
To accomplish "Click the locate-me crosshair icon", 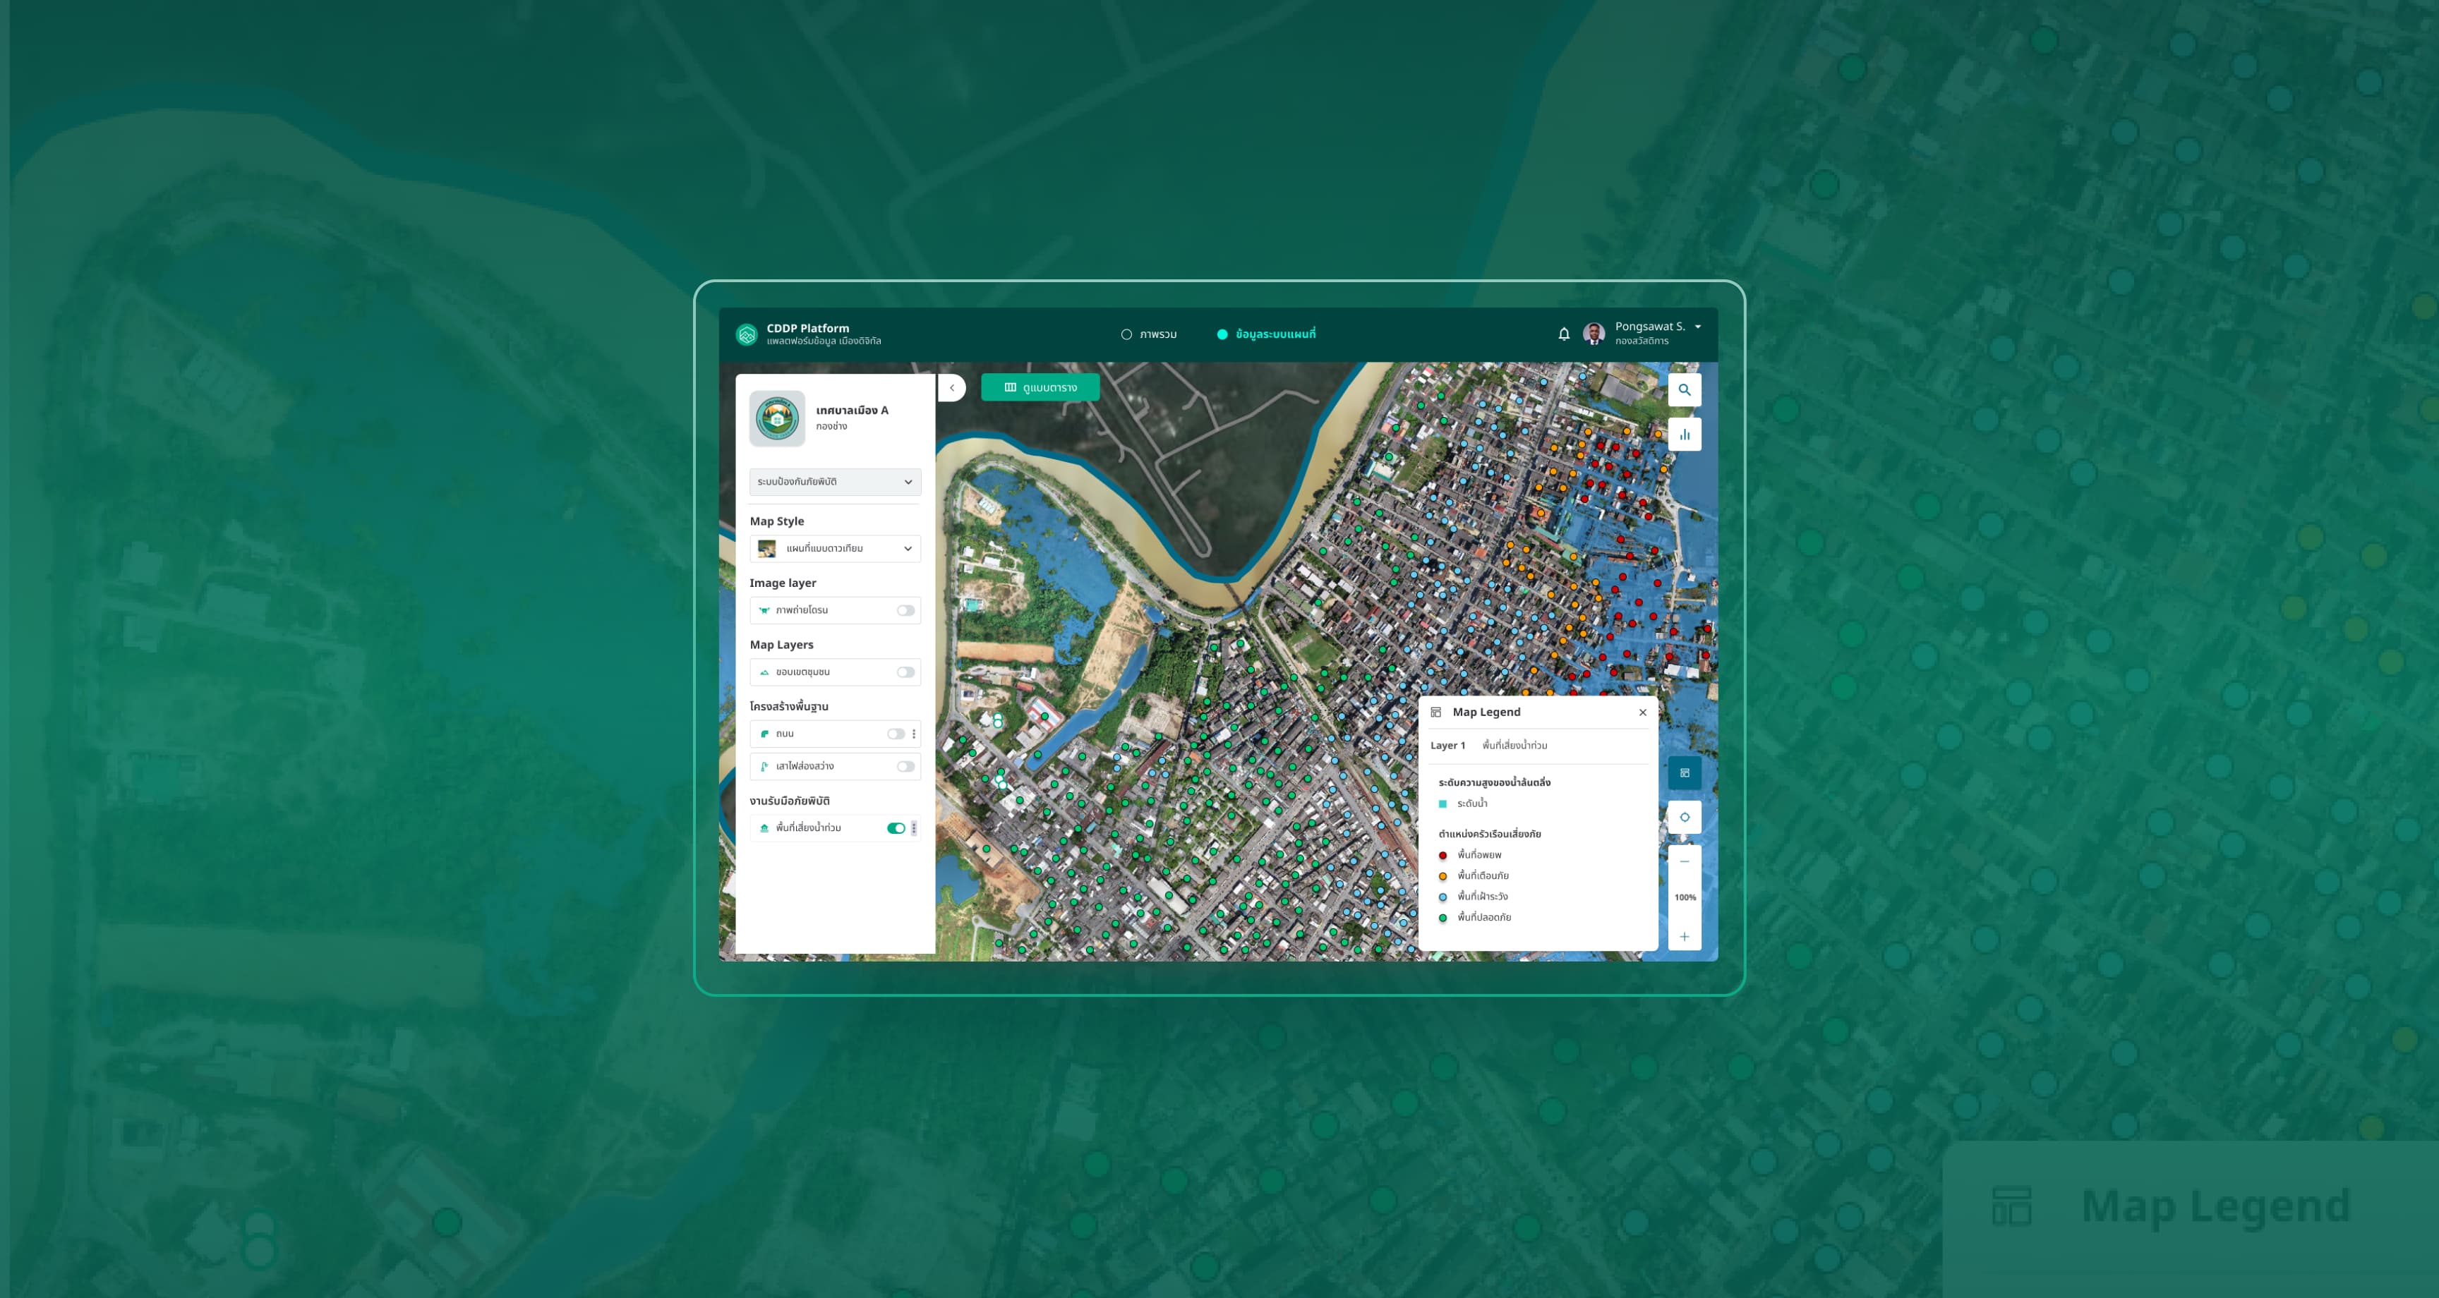I will pos(1685,817).
